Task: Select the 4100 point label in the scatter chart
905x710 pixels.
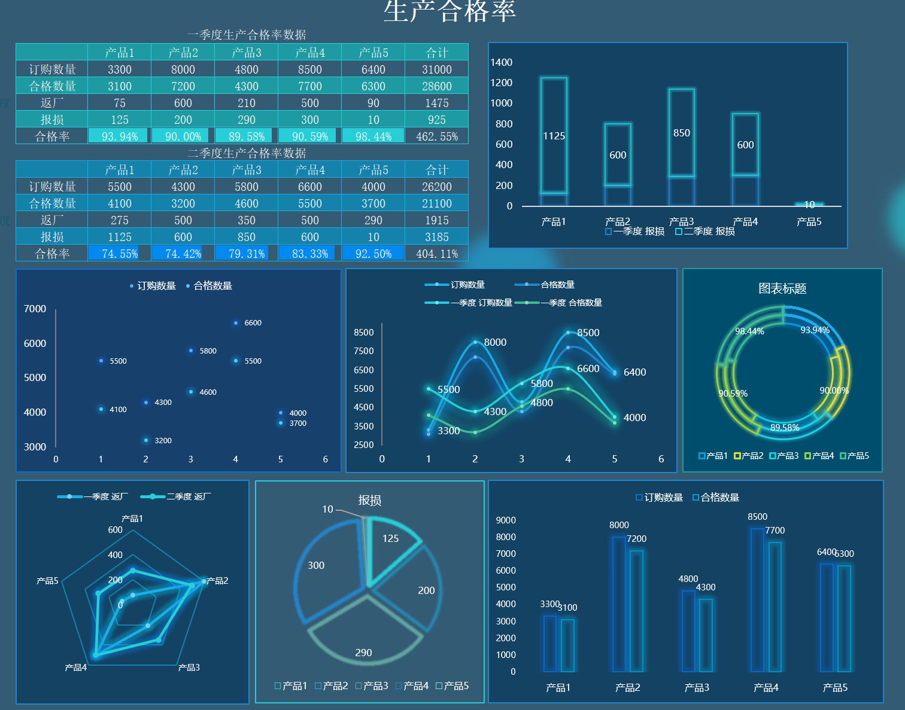Action: coord(119,410)
